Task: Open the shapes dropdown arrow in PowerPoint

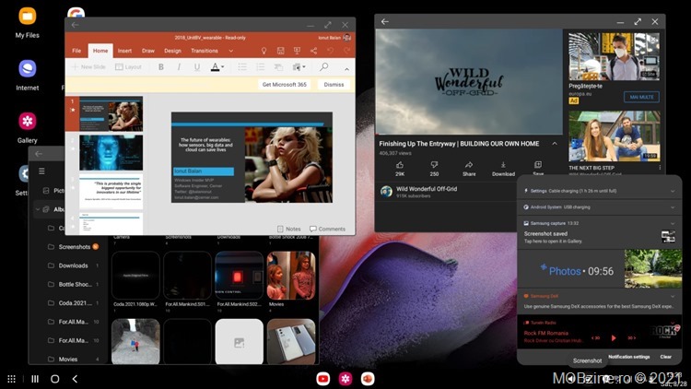Action: coord(304,67)
